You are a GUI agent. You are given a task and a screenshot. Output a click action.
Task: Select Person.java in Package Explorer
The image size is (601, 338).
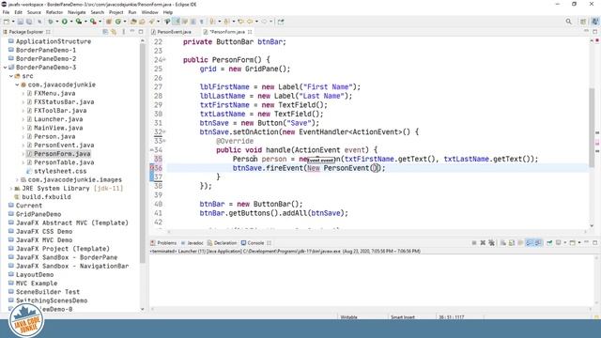point(54,136)
